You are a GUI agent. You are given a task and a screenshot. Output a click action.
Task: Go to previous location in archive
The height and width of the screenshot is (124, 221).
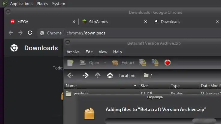click(x=70, y=75)
